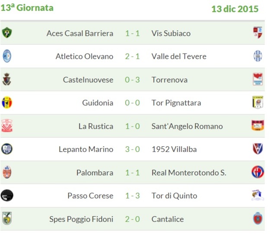Click the Aces Casal Barriera team crest
Screen dimensions: 270x234
(7, 33)
